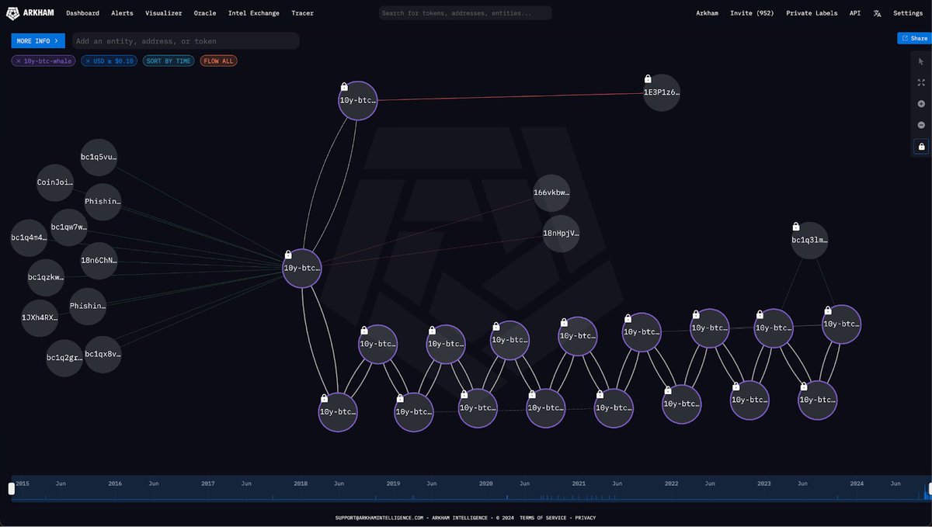Click the 2020 marker on timeline
The height and width of the screenshot is (527, 932).
point(485,484)
